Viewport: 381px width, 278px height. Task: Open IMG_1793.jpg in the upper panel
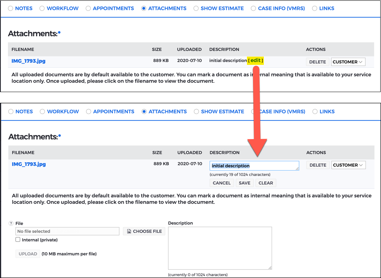point(28,61)
